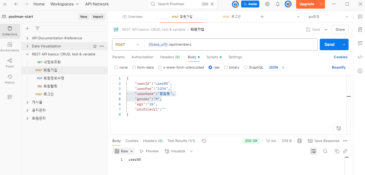365x175 pixels.
Task: Click the Save Response button
Action: pyautogui.click(x=324, y=141)
